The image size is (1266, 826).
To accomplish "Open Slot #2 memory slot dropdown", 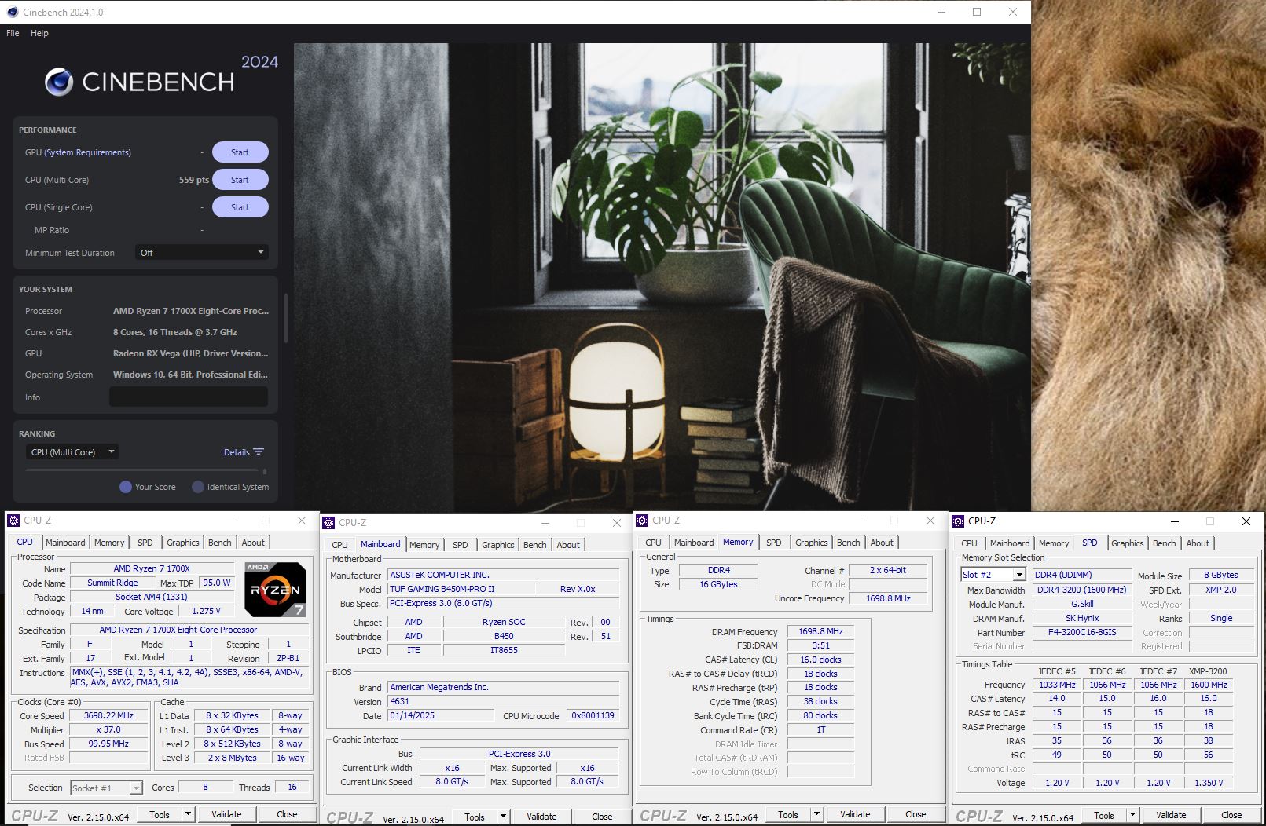I will click(x=993, y=575).
